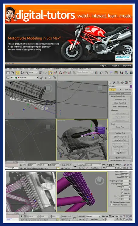Open the Support link
The height and width of the screenshot is (226, 138).
[127, 66]
